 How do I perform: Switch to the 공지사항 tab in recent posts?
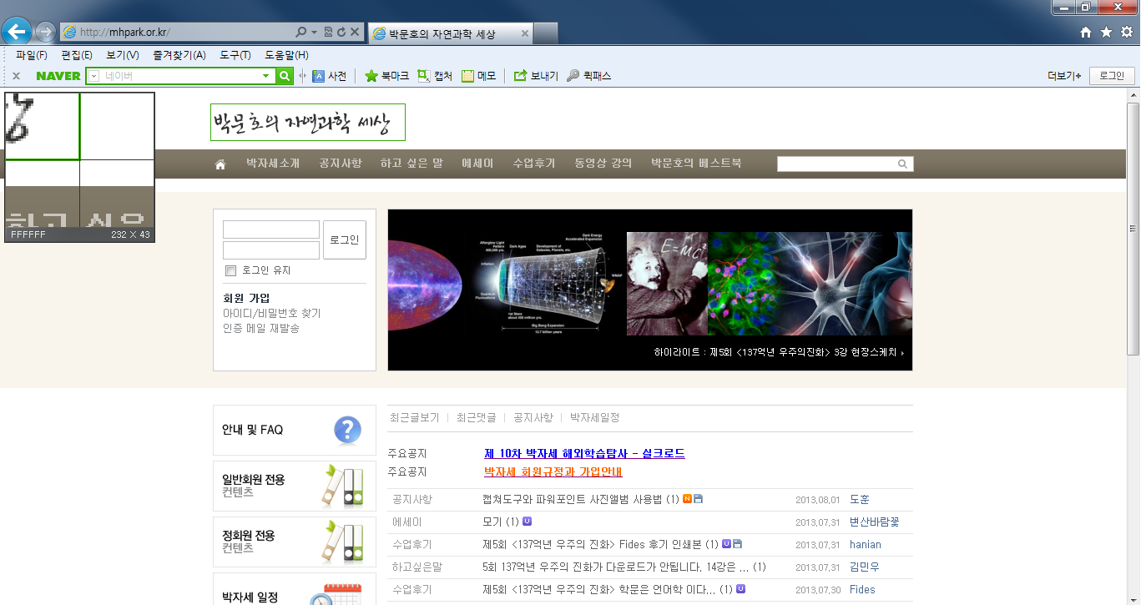533,417
